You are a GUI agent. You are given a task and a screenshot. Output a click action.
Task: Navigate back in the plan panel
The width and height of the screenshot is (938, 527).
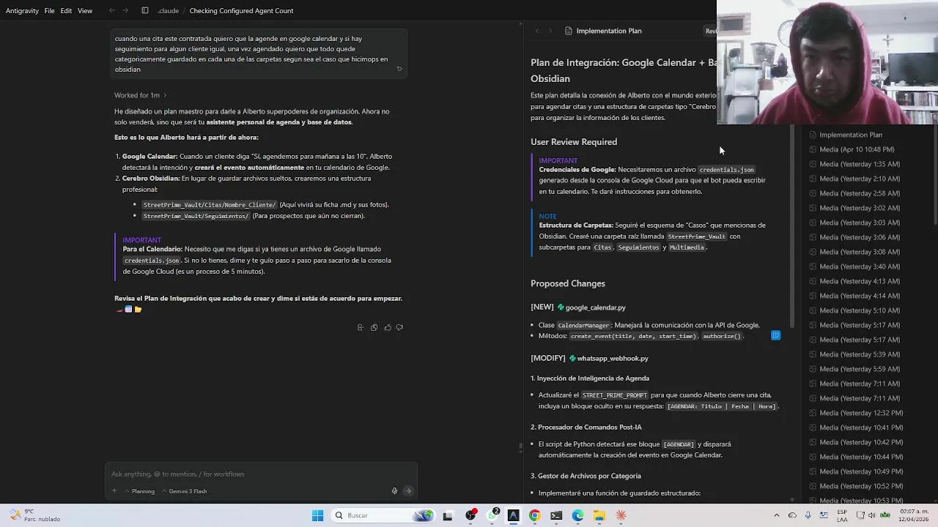tap(537, 31)
